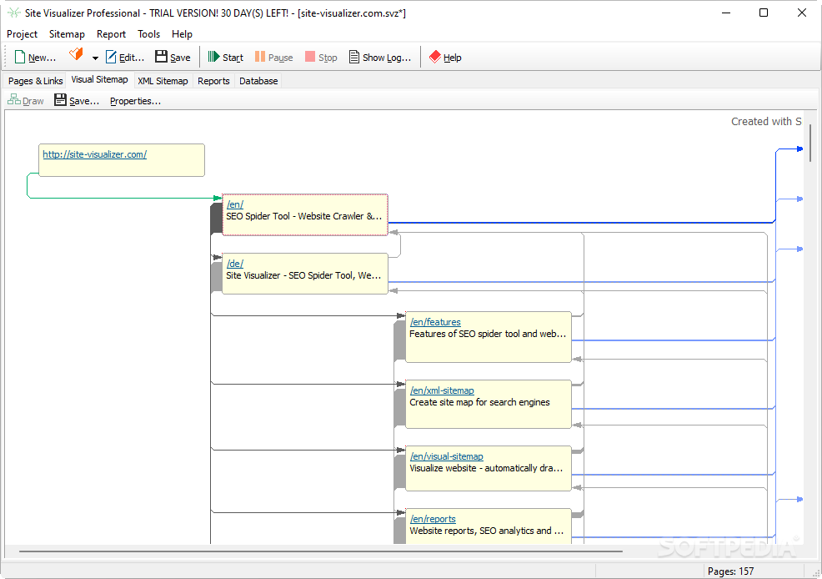Click 'Features of SEO spider tool' description
The height and width of the screenshot is (579, 822).
[x=488, y=334]
